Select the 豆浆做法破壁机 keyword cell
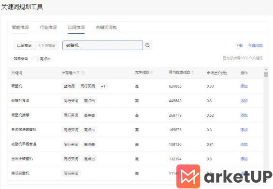This screenshot has width=273, height=189. 24,130
